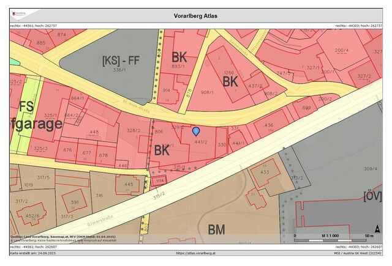Viewport: 392px width, 266px height.
Task: Select parcel label 664/2
Action: pyautogui.click(x=71, y=116)
